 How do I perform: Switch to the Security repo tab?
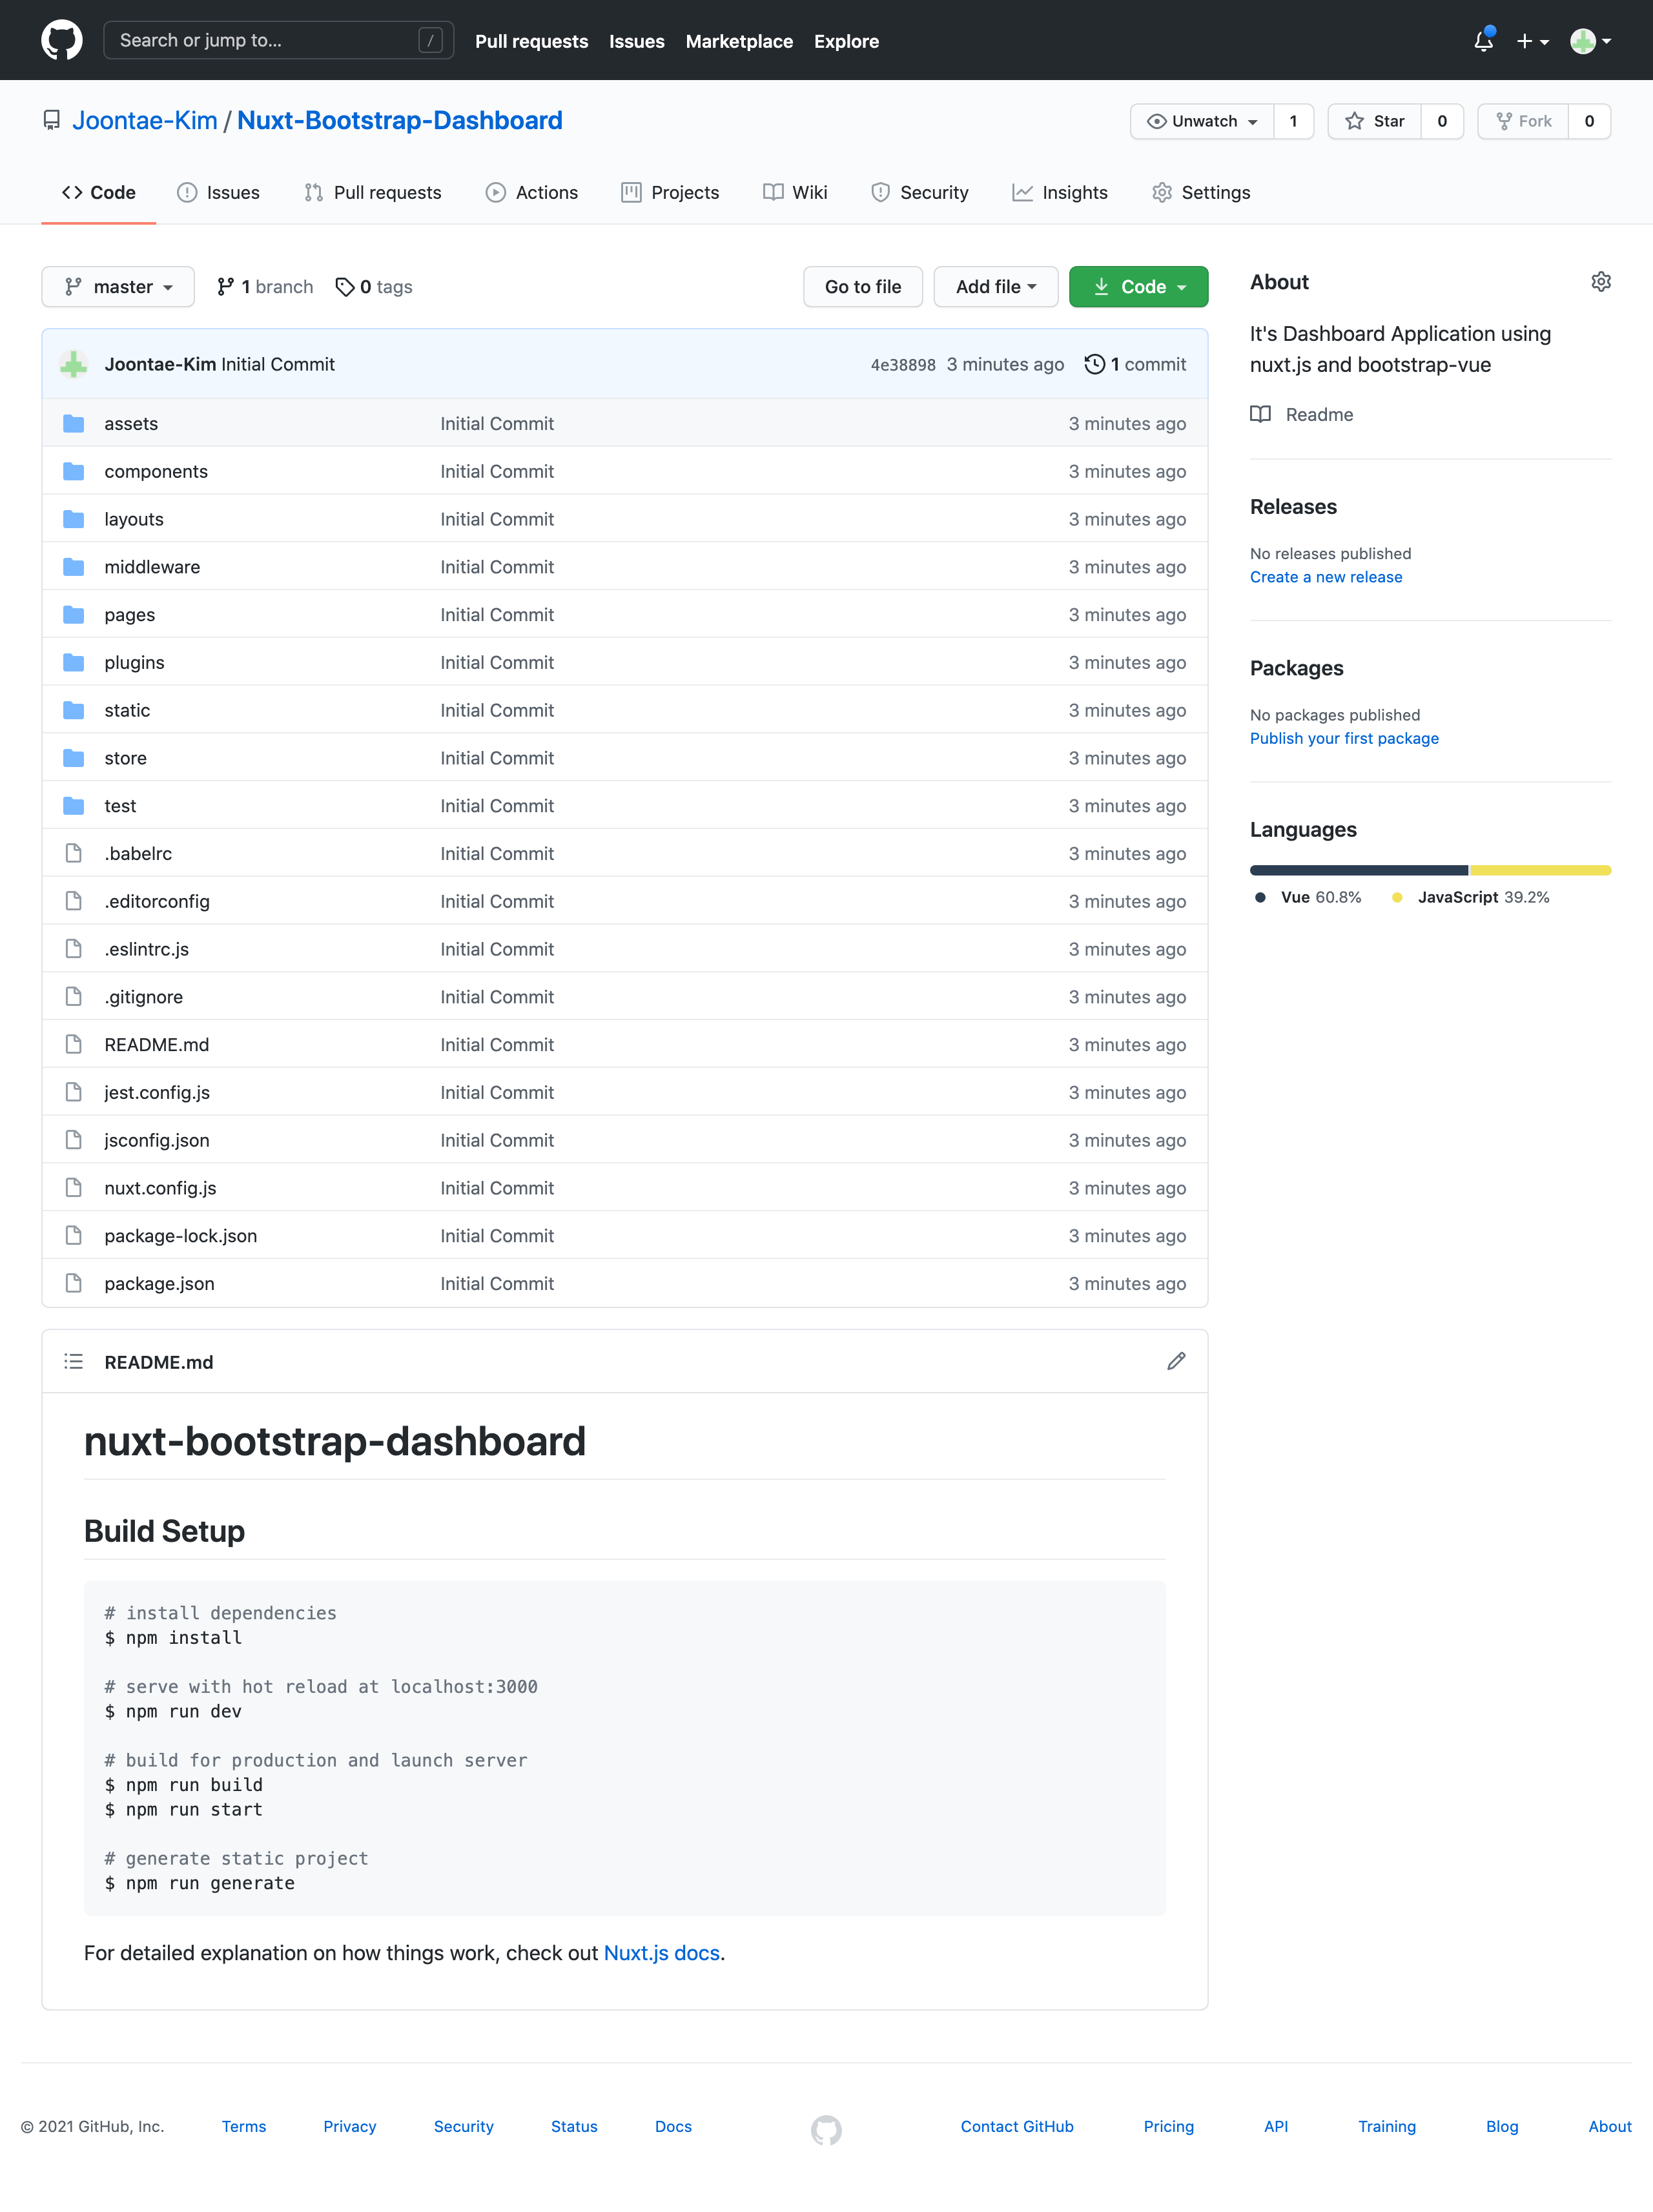920,192
